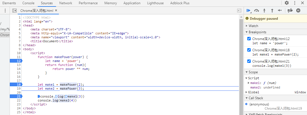Viewport: 307px width, 115px height.
Task: Open call stack location Chrome深入闭包.html:19
Action: (283, 108)
